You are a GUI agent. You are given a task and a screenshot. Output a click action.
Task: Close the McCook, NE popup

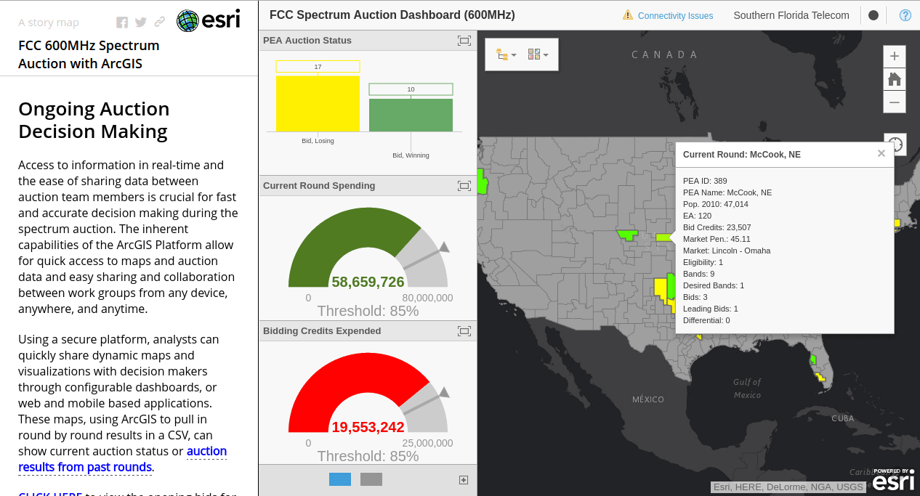(881, 153)
